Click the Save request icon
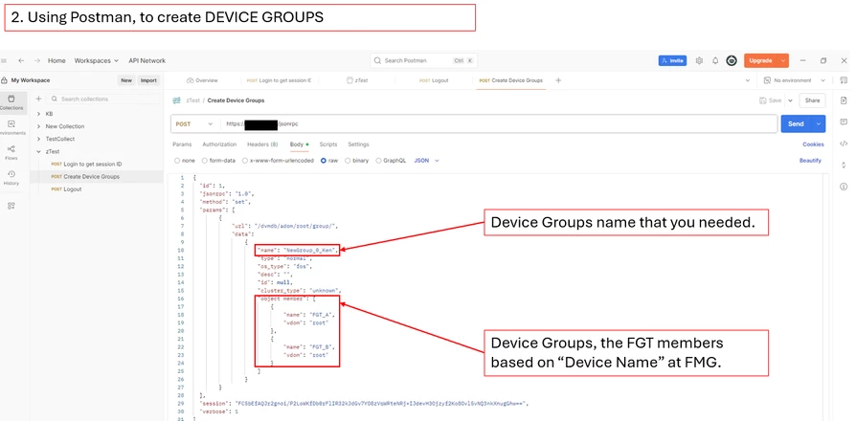Image resolution: width=856 pixels, height=421 pixels. [770, 100]
